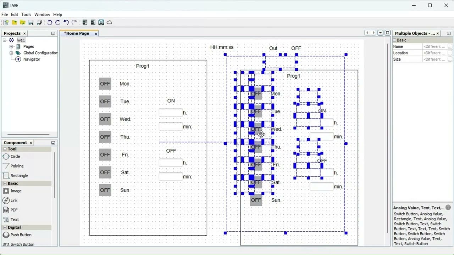Pick the Text component
The width and height of the screenshot is (454, 255).
pos(11,220)
